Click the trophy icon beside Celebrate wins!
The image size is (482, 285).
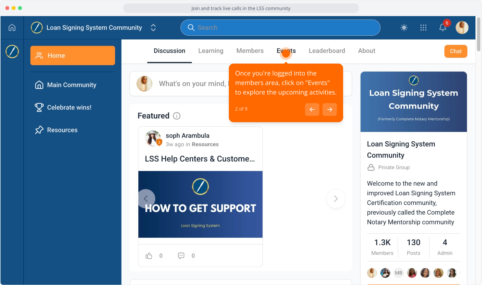click(39, 107)
